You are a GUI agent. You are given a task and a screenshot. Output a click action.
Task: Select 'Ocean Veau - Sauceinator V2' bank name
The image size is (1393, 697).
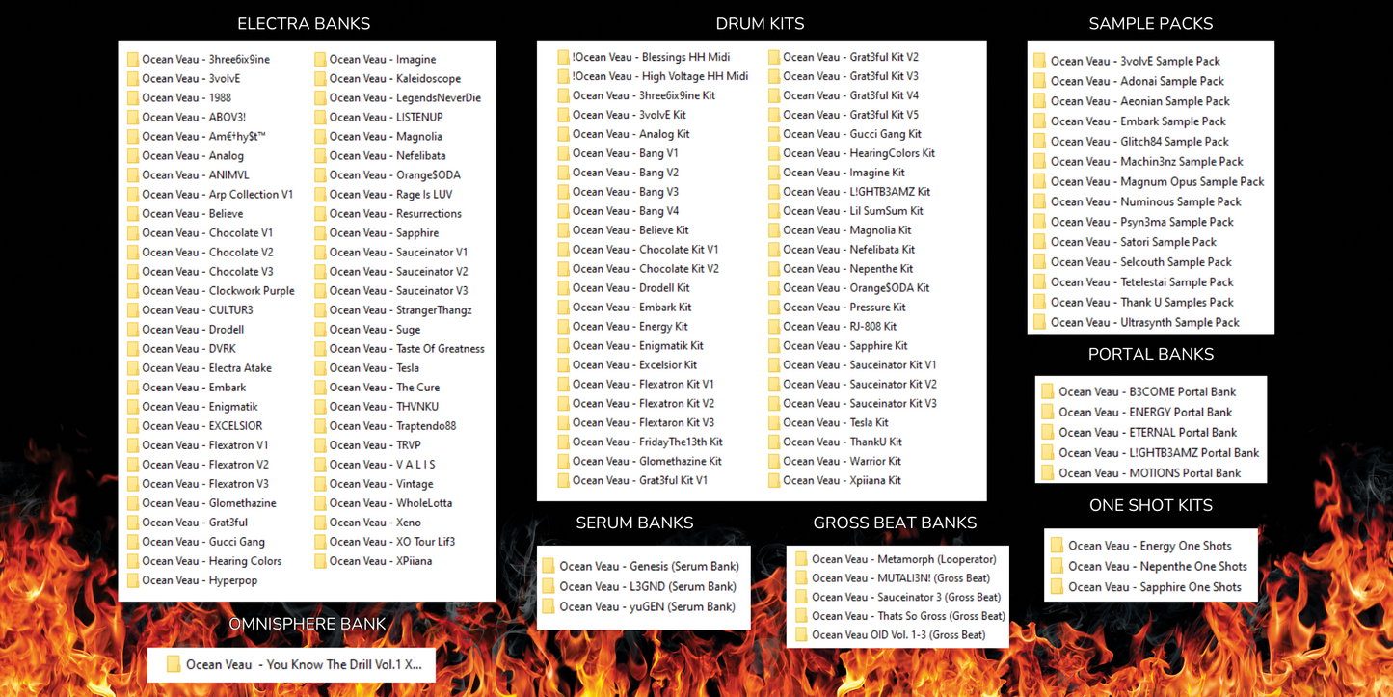point(399,271)
